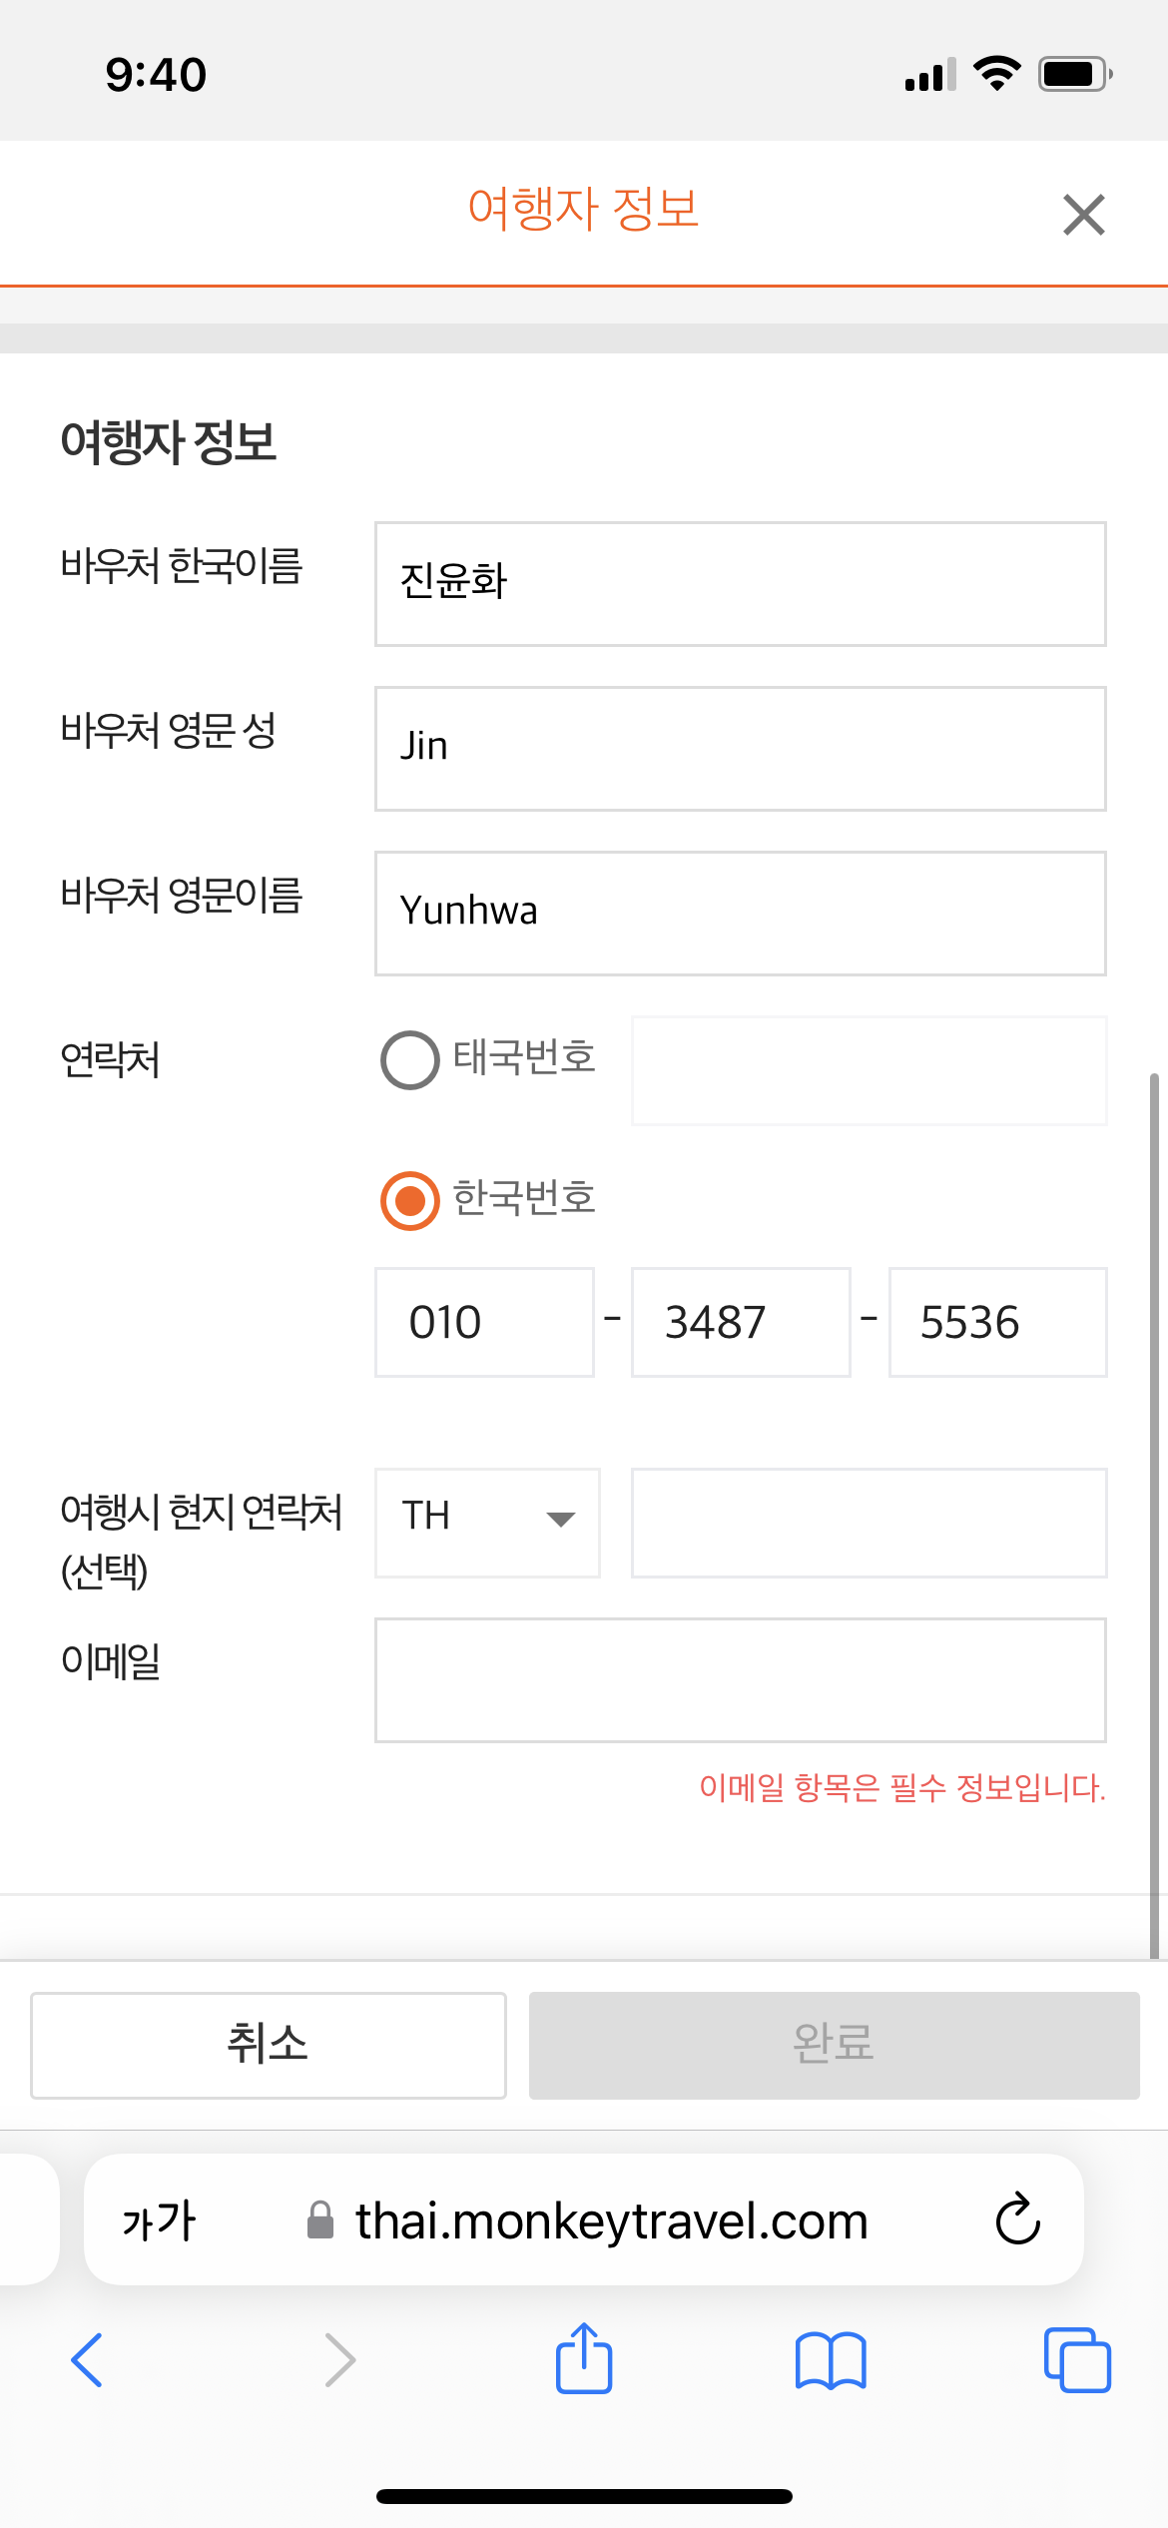Screen dimensions: 1168x2528
Task: Show open tabs overview icon
Action: (x=1077, y=2360)
